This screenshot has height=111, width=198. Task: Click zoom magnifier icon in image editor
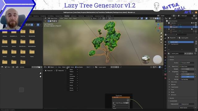[x=41, y=73]
